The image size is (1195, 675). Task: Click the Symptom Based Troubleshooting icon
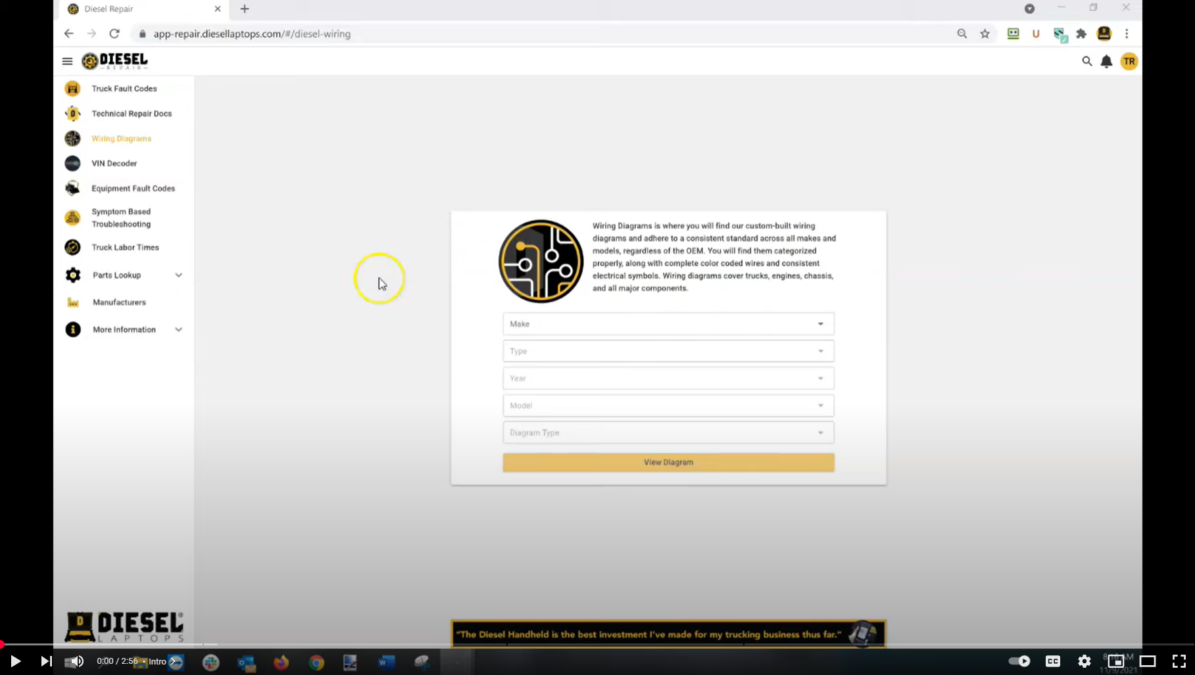click(x=72, y=218)
